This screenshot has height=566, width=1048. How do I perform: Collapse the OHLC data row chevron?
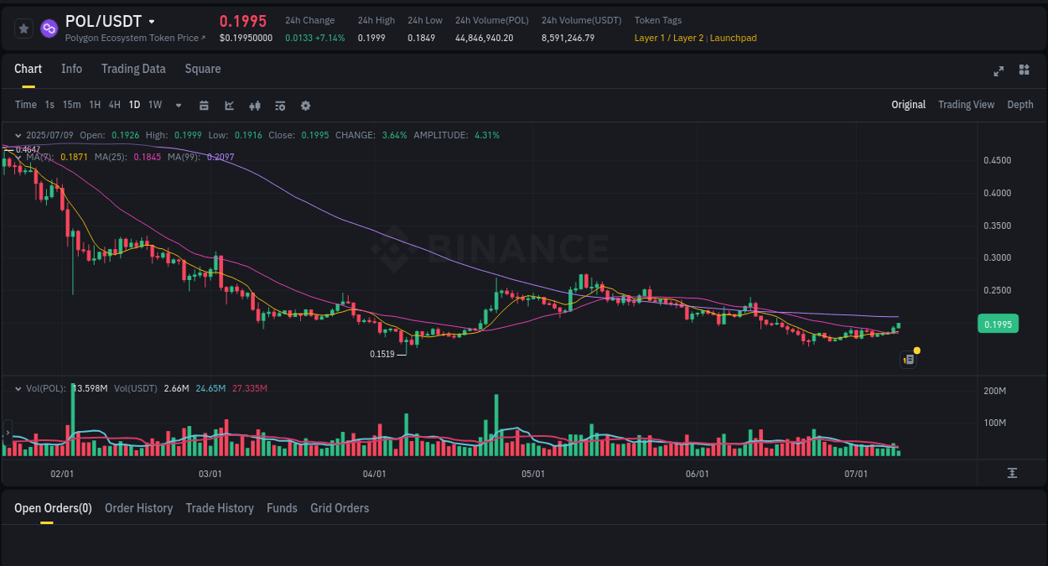coord(17,134)
